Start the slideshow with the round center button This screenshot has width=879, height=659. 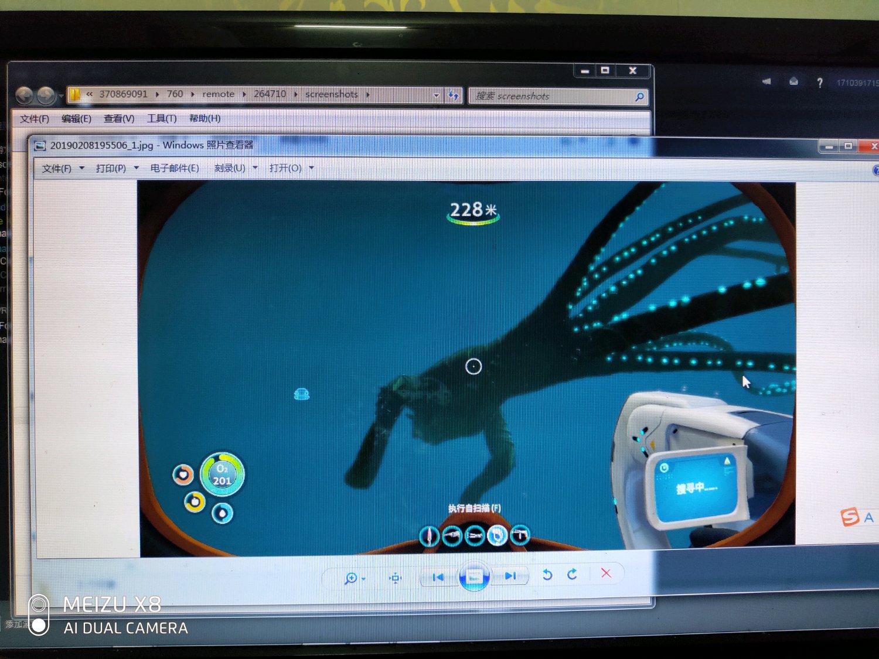click(x=474, y=576)
